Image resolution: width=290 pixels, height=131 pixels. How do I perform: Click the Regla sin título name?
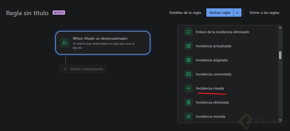pyautogui.click(x=27, y=13)
